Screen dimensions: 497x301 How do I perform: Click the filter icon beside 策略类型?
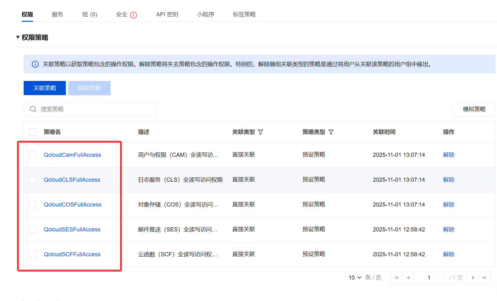(331, 132)
